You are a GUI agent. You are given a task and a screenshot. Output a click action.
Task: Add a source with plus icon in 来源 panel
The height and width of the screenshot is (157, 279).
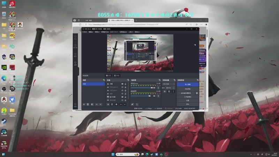point(108,104)
